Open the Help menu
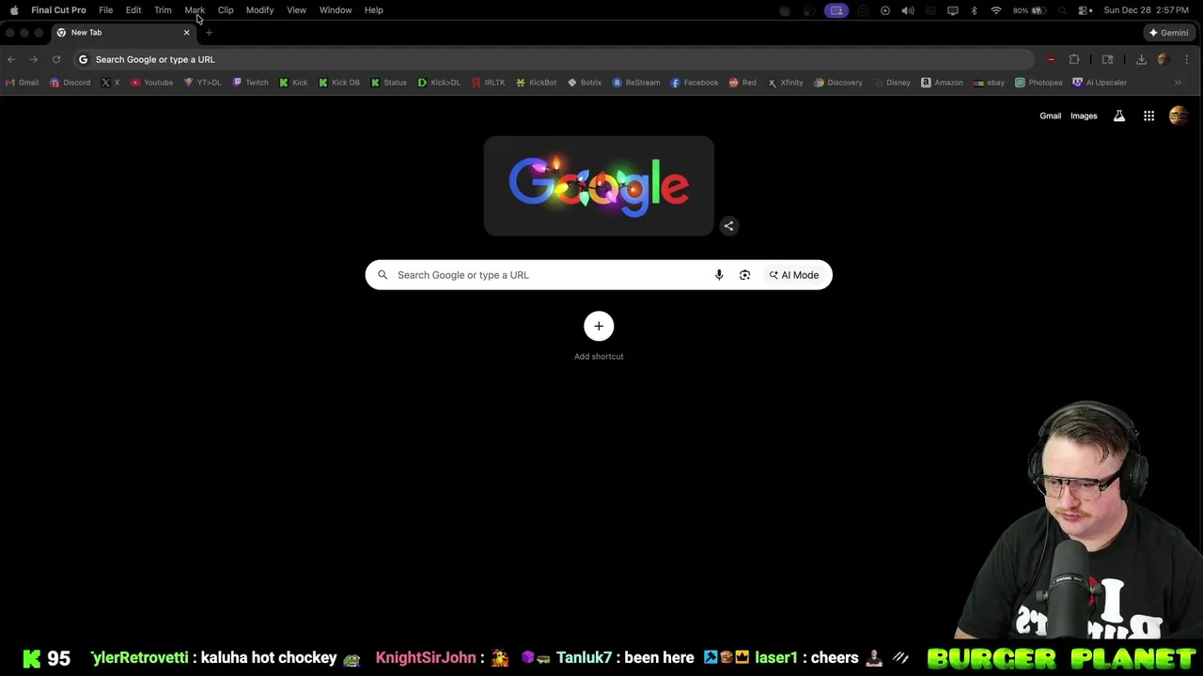Image resolution: width=1203 pixels, height=676 pixels. coord(373,10)
